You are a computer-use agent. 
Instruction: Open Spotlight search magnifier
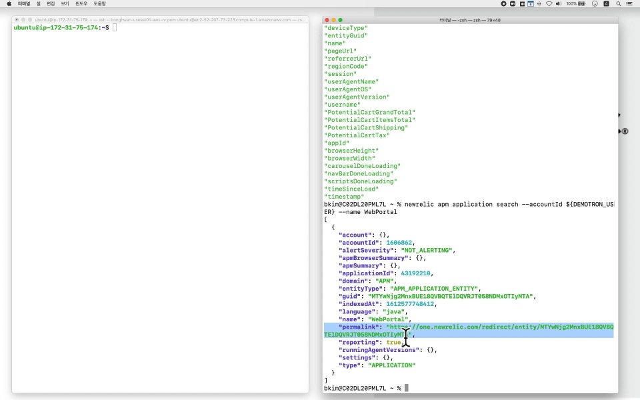coord(619,4)
